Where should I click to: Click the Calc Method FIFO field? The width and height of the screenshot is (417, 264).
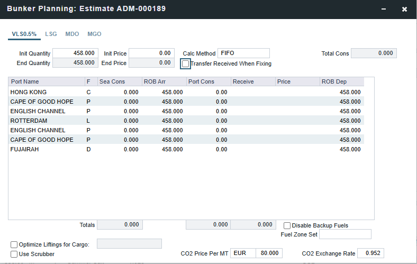click(x=243, y=53)
